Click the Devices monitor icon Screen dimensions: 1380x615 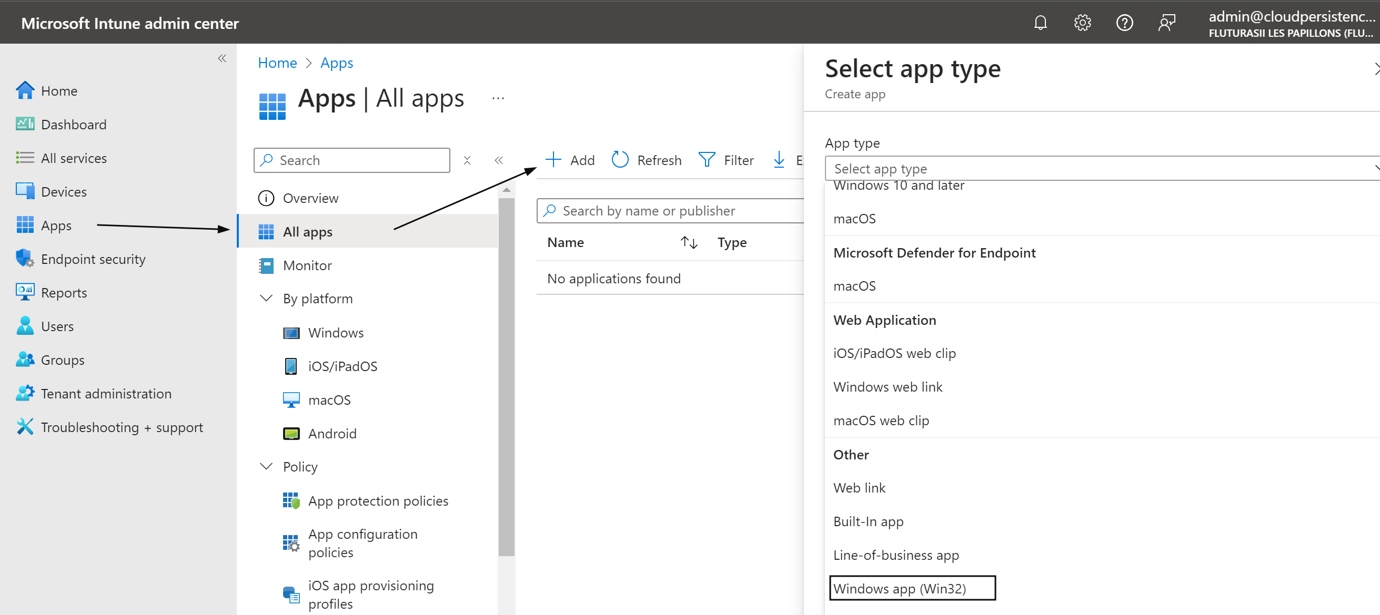tap(25, 192)
